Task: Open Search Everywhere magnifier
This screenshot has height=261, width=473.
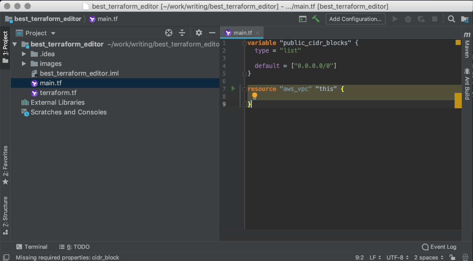Action: click(x=451, y=19)
